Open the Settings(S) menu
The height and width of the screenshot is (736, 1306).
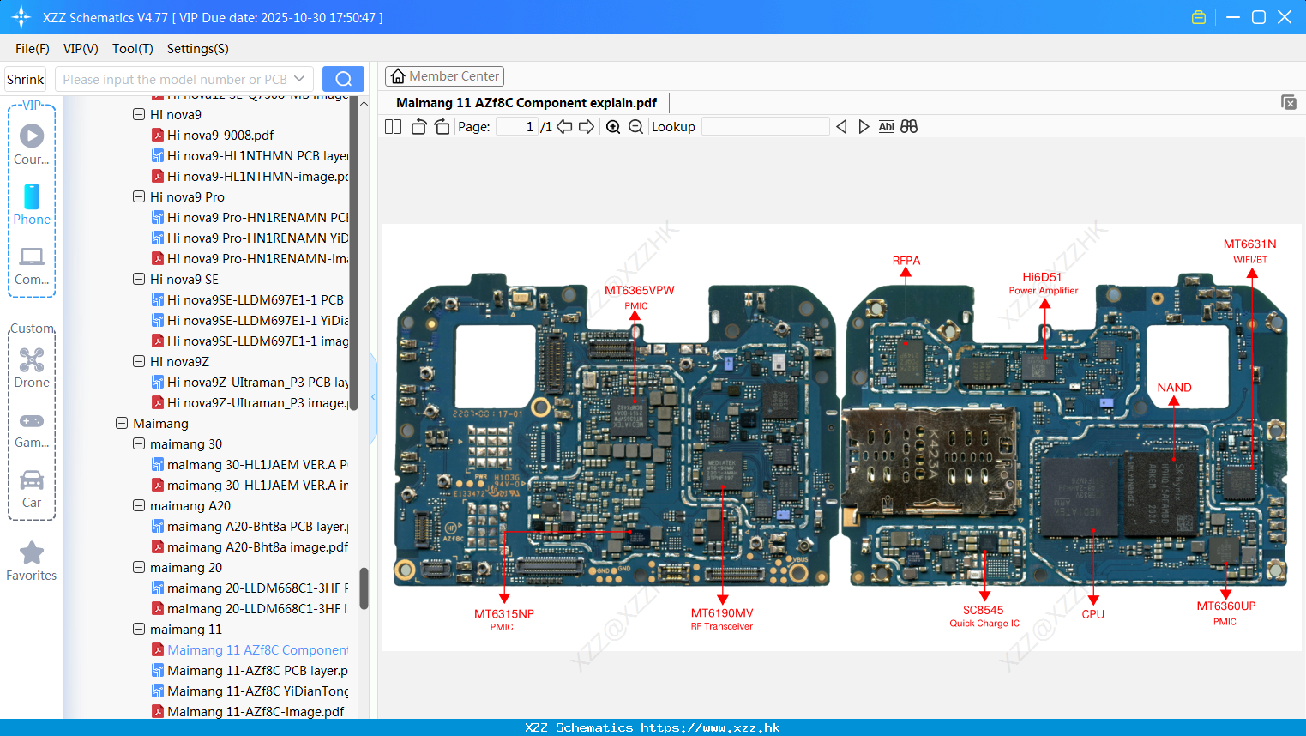coord(198,49)
